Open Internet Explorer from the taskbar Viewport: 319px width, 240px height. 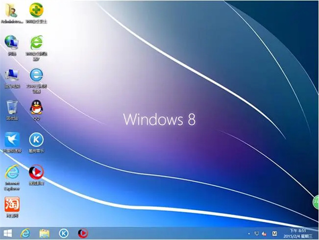[x=26, y=233]
